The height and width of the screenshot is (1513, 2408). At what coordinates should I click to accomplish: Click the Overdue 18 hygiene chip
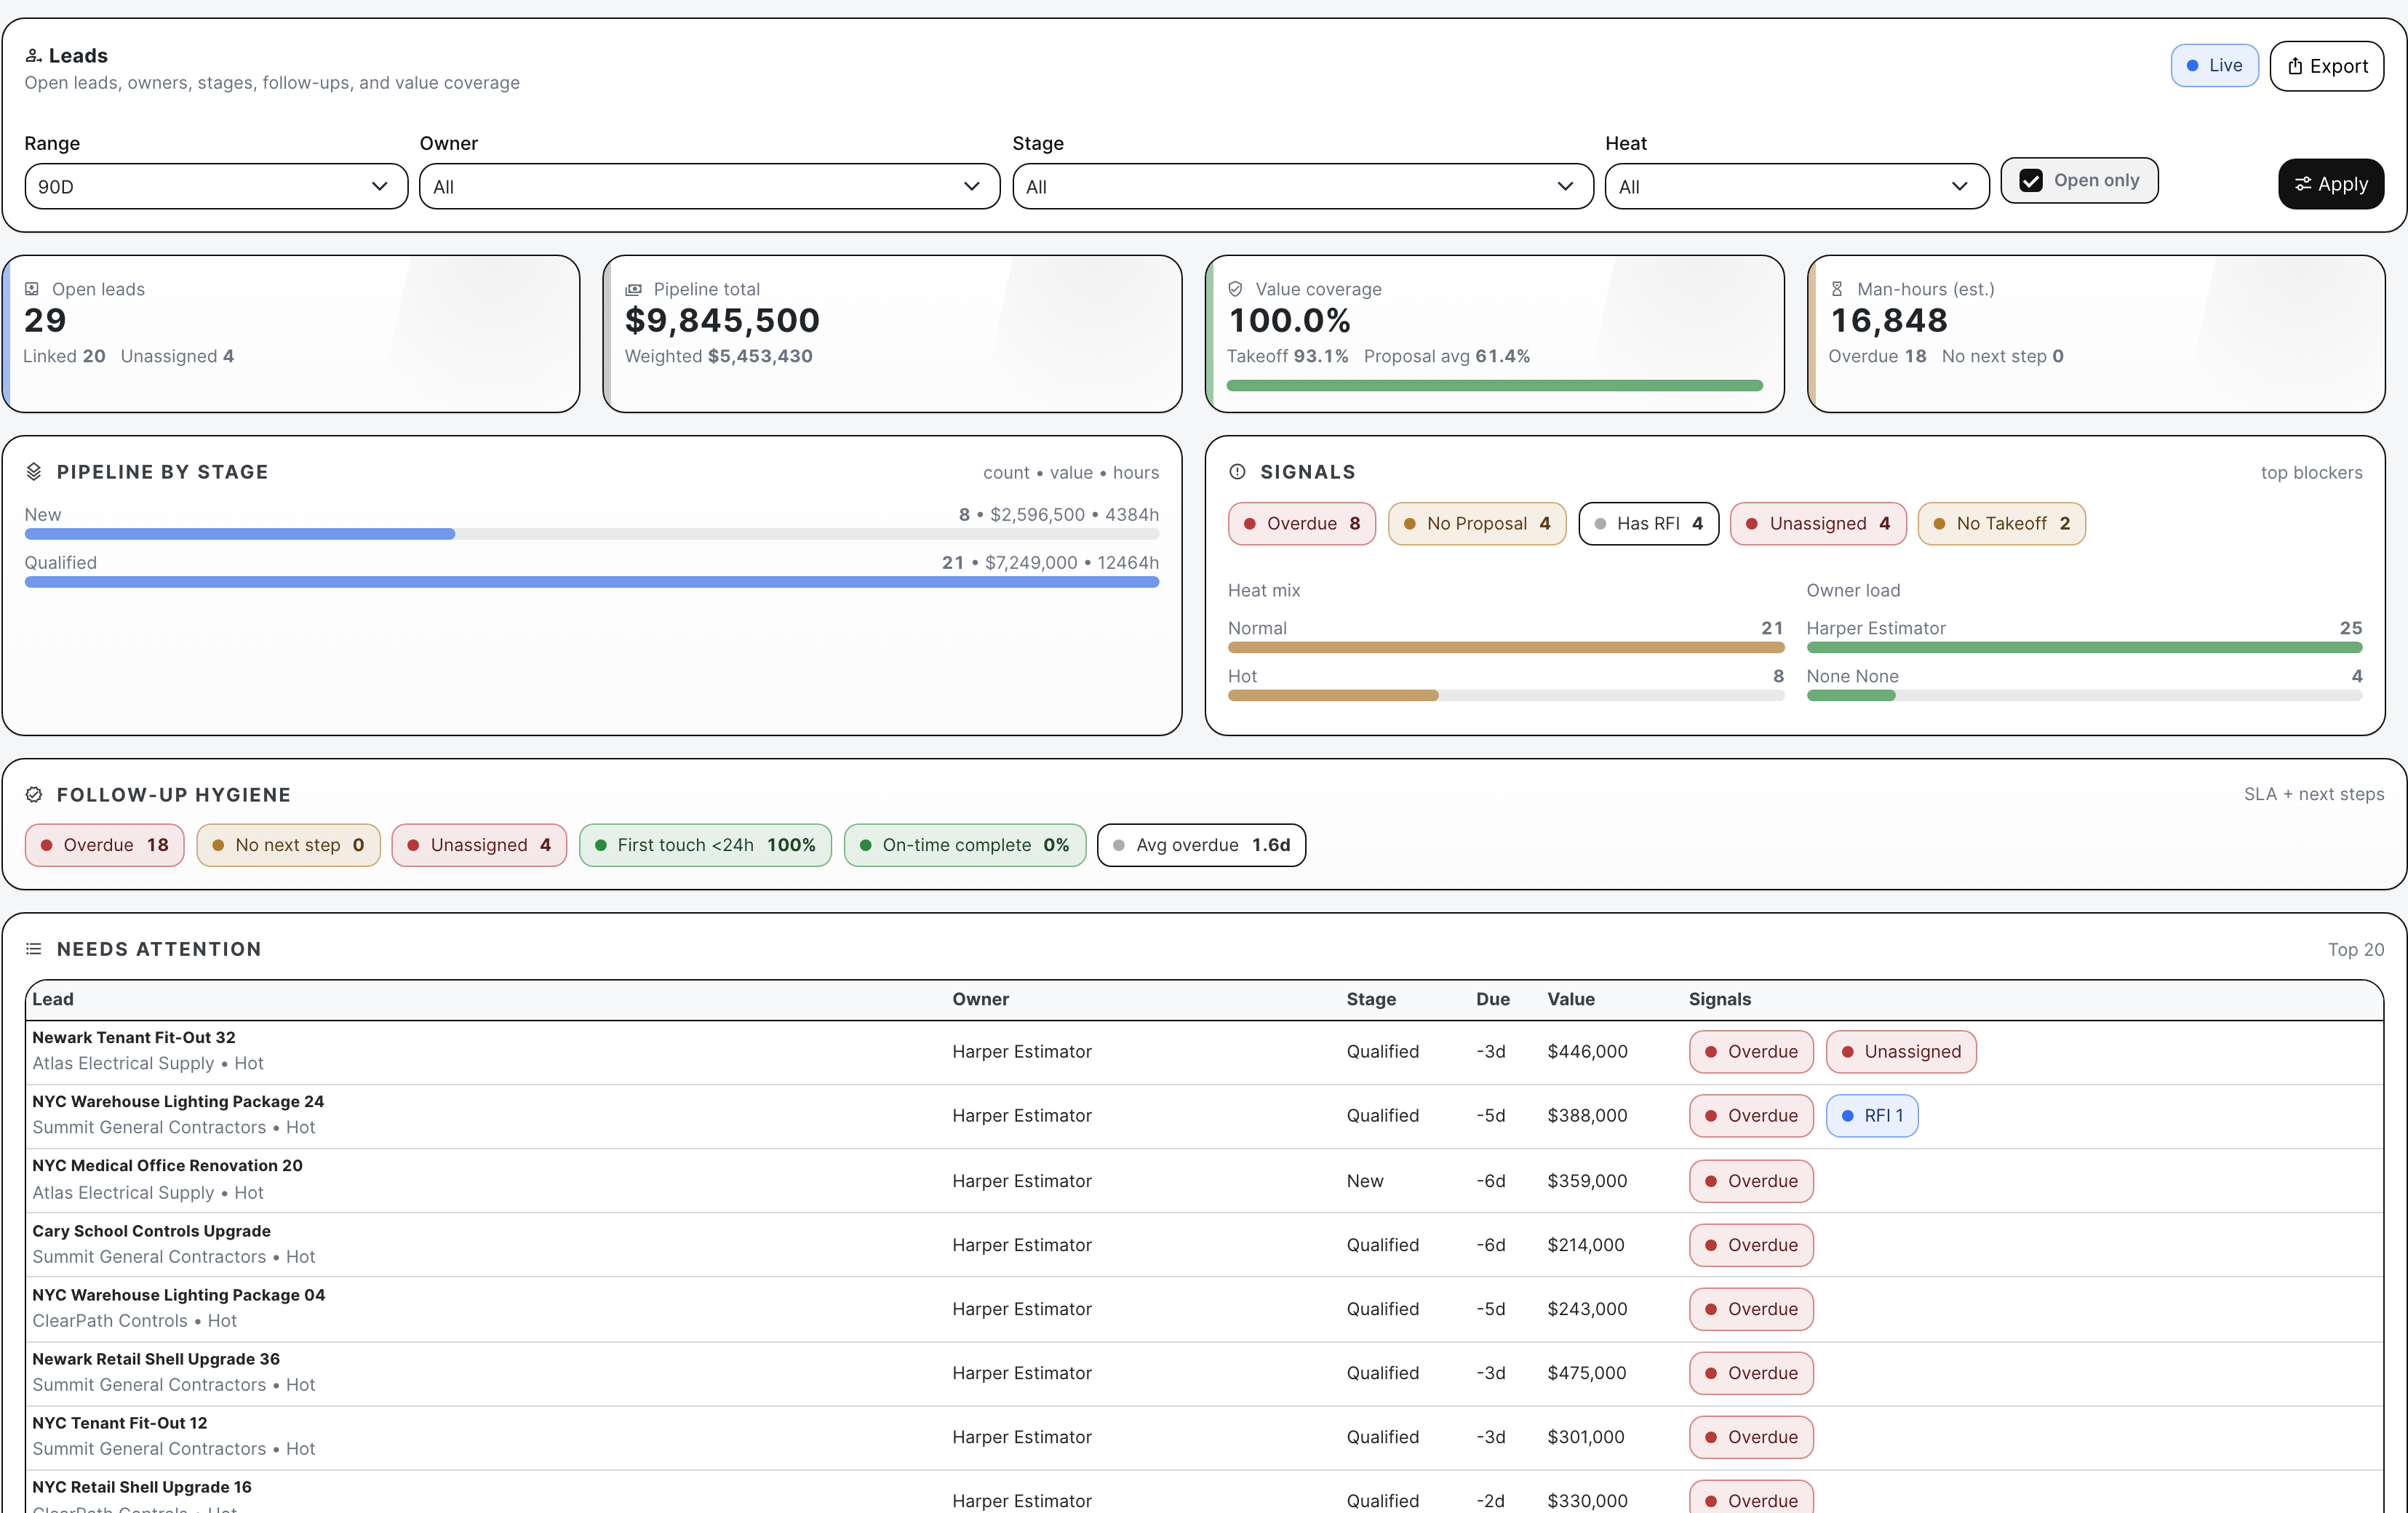tap(105, 846)
